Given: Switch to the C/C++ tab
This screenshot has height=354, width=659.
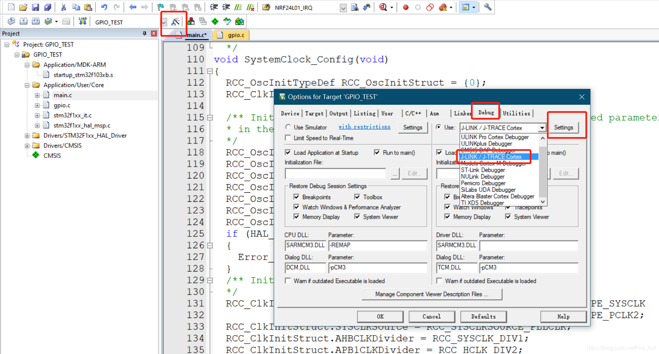Looking at the screenshot, I should pyautogui.click(x=413, y=114).
